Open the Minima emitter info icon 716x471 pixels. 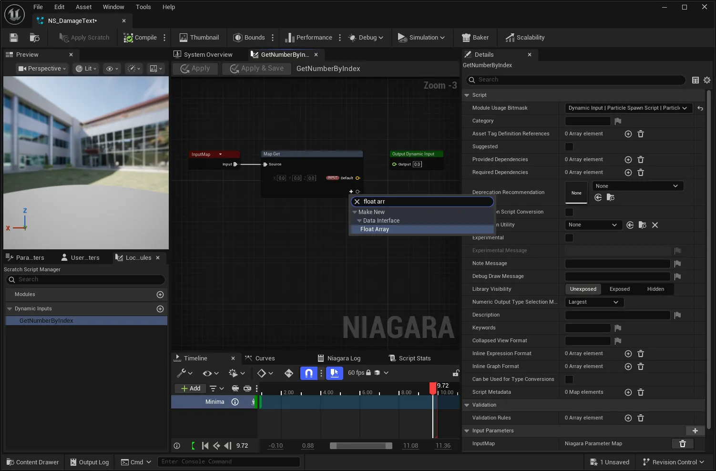point(235,402)
